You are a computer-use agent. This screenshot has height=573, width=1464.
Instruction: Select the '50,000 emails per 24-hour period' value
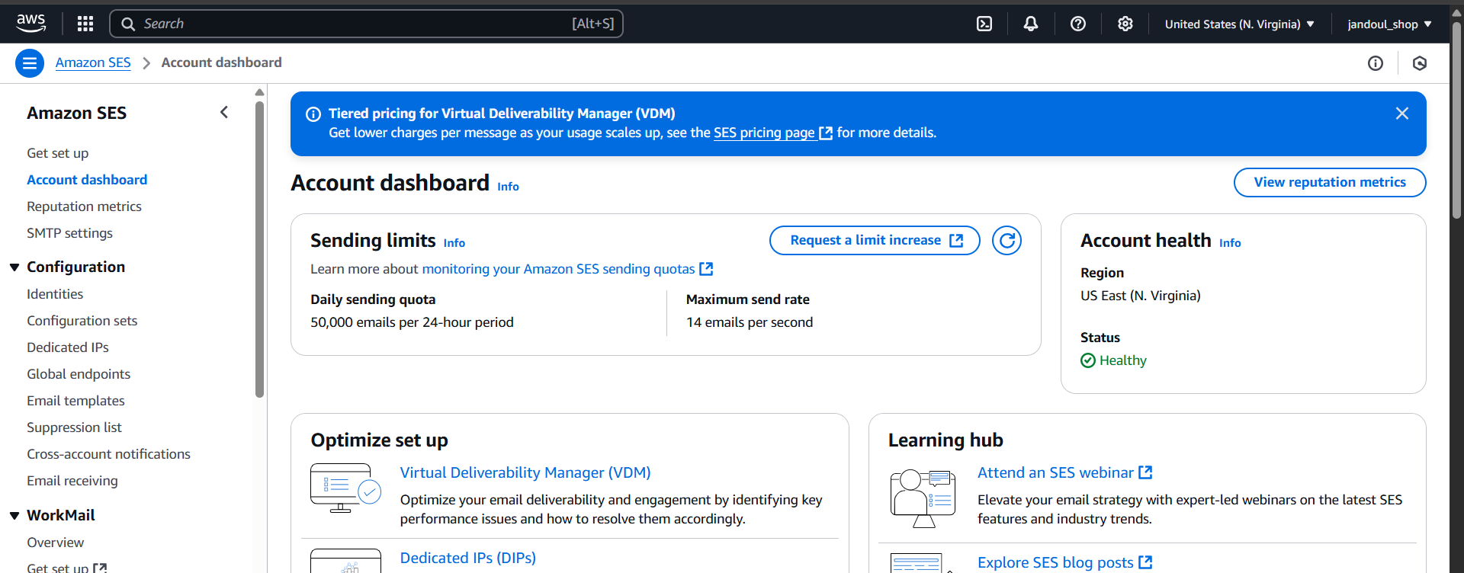412,322
